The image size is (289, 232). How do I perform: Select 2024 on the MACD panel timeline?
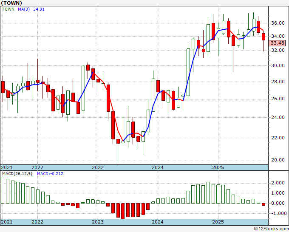pos(158,222)
